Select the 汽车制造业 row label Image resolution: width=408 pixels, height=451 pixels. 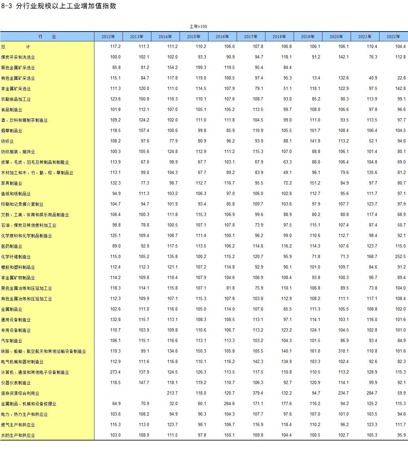12,341
